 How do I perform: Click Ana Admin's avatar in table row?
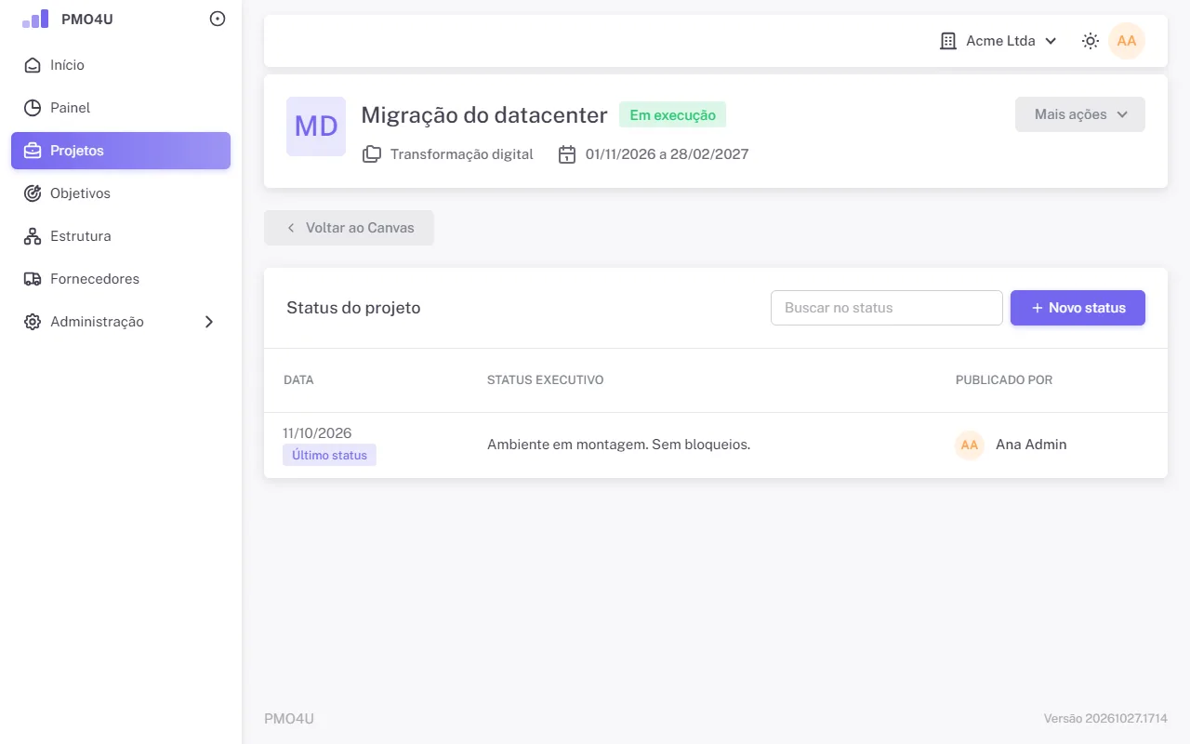pyautogui.click(x=970, y=445)
